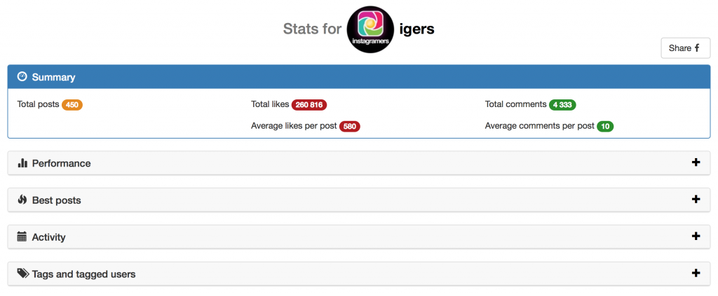The height and width of the screenshot is (296, 718).
Task: Expand Best posts using plus icon
Action: click(696, 199)
